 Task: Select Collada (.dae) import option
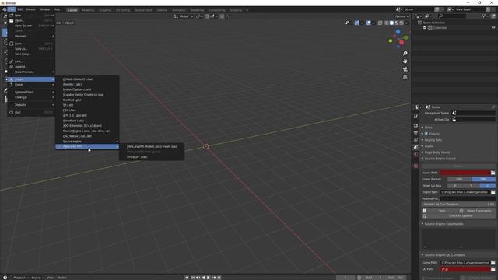pos(87,79)
